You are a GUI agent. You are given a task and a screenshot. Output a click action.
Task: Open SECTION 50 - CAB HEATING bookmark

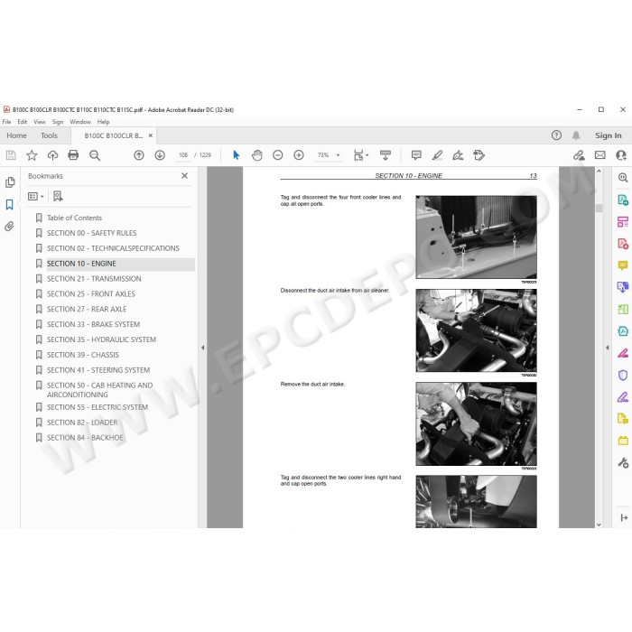click(99, 390)
